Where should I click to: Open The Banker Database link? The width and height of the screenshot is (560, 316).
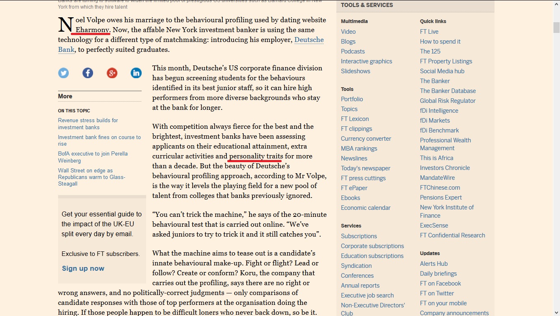[448, 91]
